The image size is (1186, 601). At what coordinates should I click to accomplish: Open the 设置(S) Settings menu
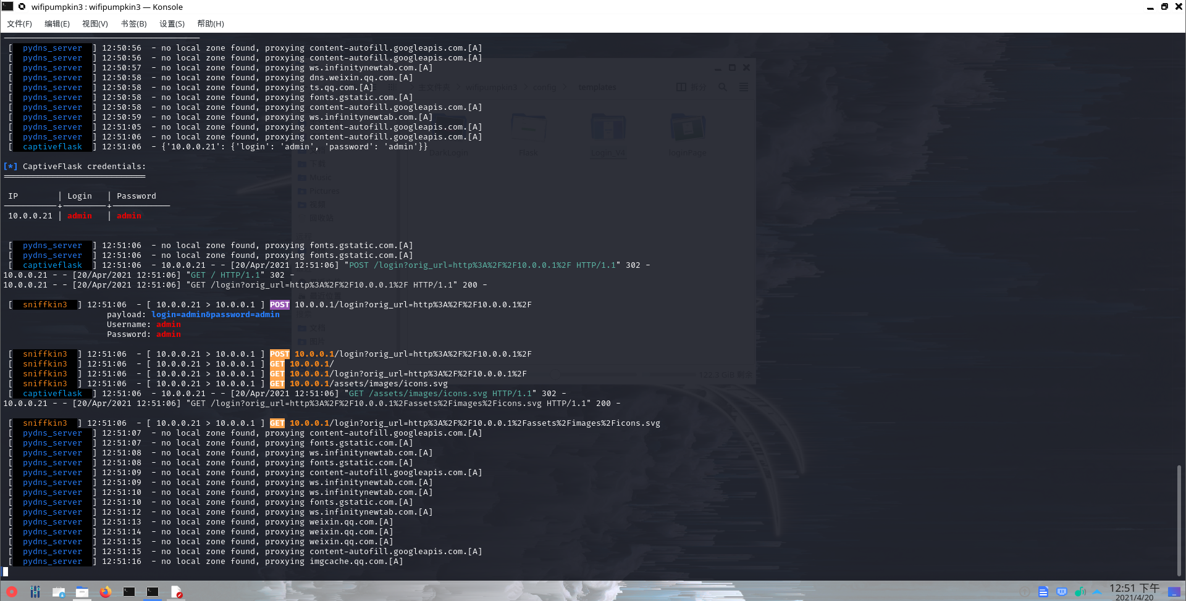[x=172, y=23]
